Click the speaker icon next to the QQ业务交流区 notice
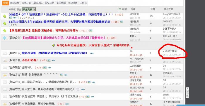This screenshot has width=205, height=106. pos(54,45)
